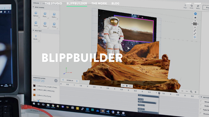209x117 pixels.
Task: Click the Undo icon
Action: tap(191, 6)
